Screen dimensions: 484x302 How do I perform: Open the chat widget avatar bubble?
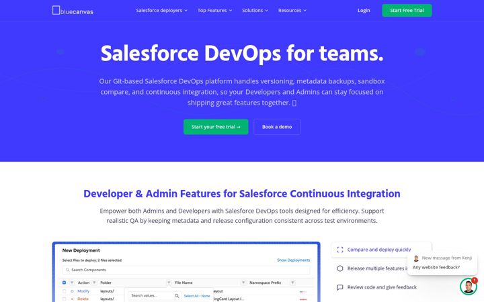coord(468,287)
